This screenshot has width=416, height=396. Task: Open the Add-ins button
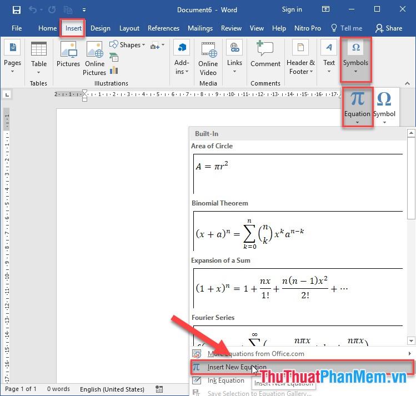coord(182,58)
